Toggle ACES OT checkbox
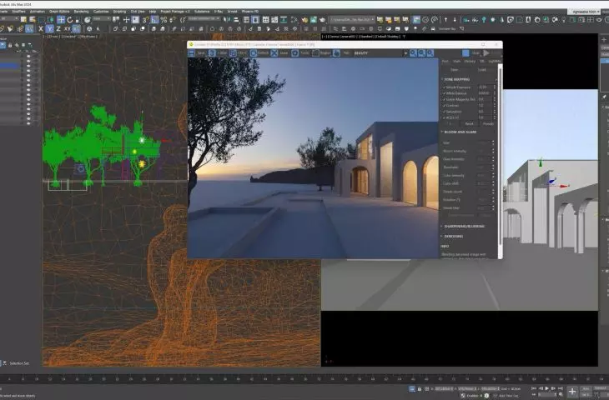This screenshot has width=609, height=400. pos(444,117)
